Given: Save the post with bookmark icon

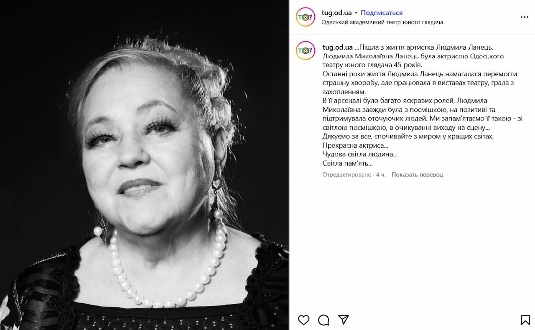Looking at the screenshot, I should tap(525, 320).
